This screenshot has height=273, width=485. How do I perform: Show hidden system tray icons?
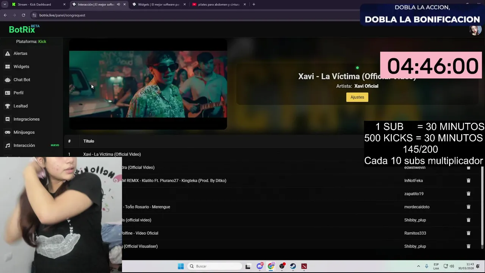coord(418,266)
